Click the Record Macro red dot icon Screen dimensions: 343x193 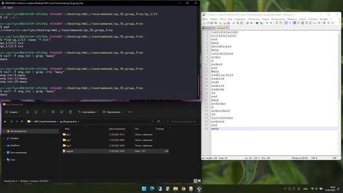click(324, 23)
